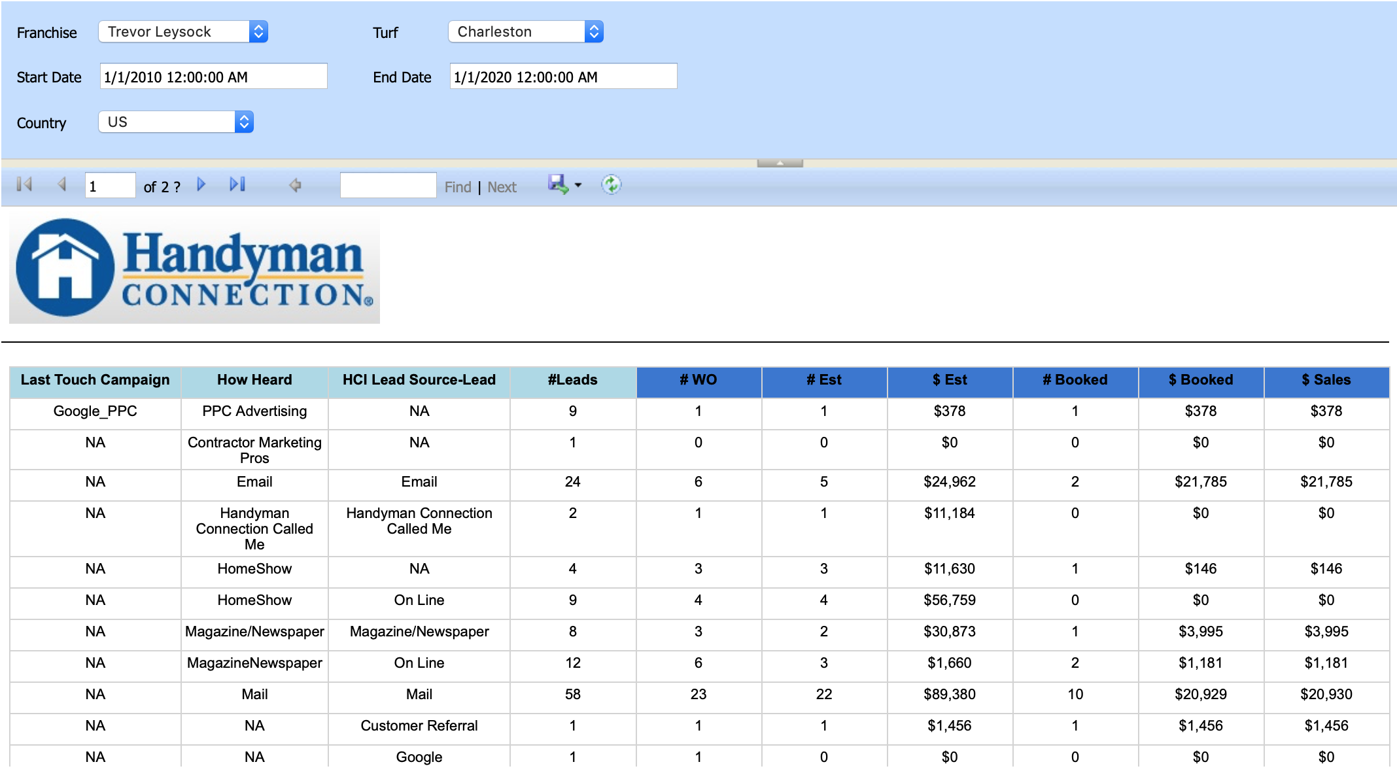Click the current page number box

[x=110, y=186]
